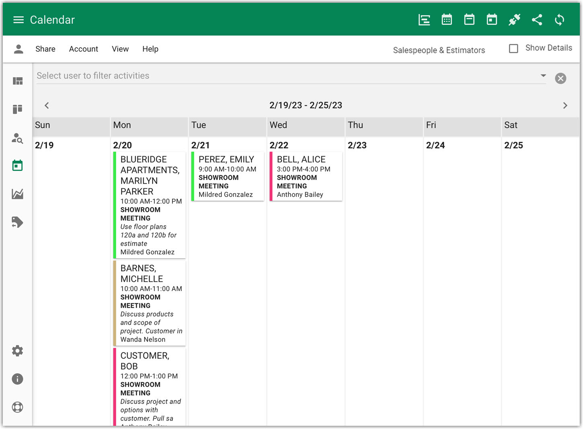Select the week view calendar icon

pos(469,20)
